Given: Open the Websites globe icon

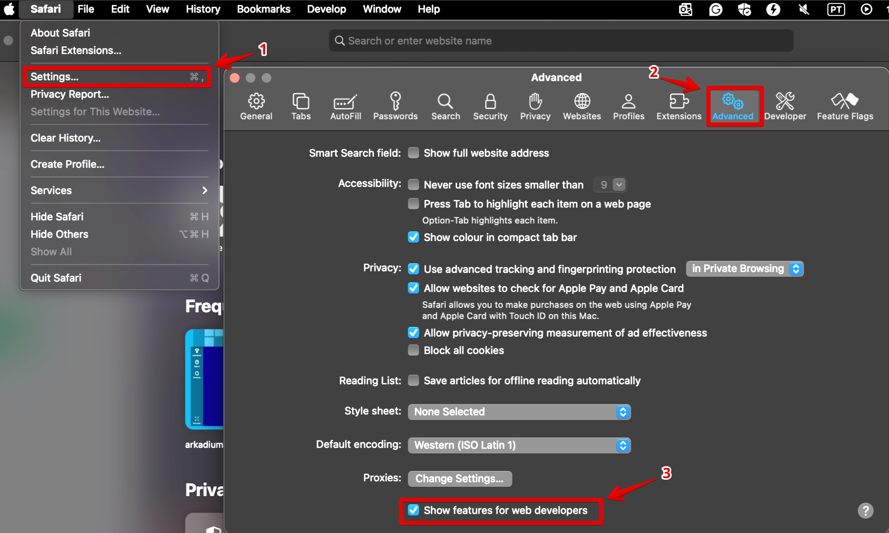Looking at the screenshot, I should click(582, 106).
